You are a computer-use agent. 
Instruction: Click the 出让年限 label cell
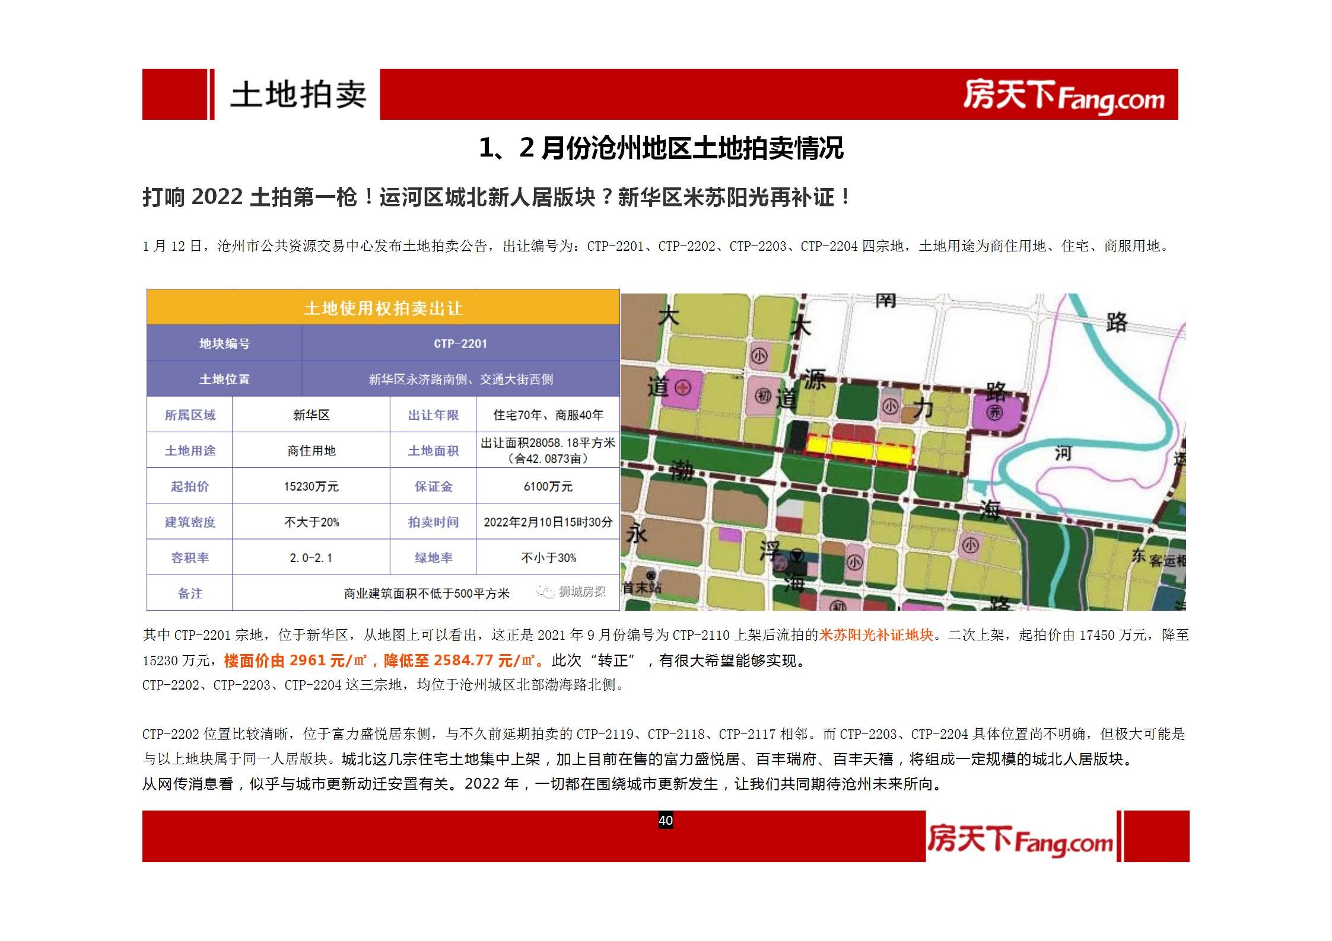click(x=433, y=415)
